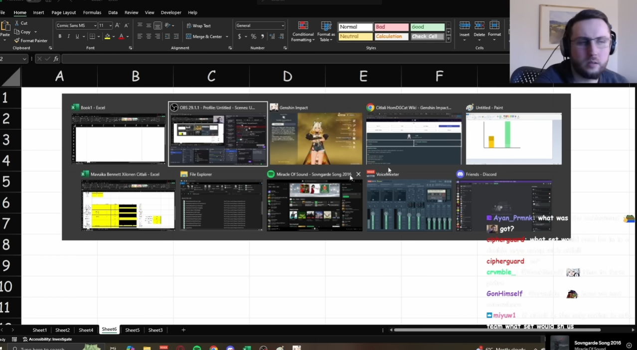The image size is (637, 350).
Task: Open the Formulas ribbon tab
Action: click(92, 12)
